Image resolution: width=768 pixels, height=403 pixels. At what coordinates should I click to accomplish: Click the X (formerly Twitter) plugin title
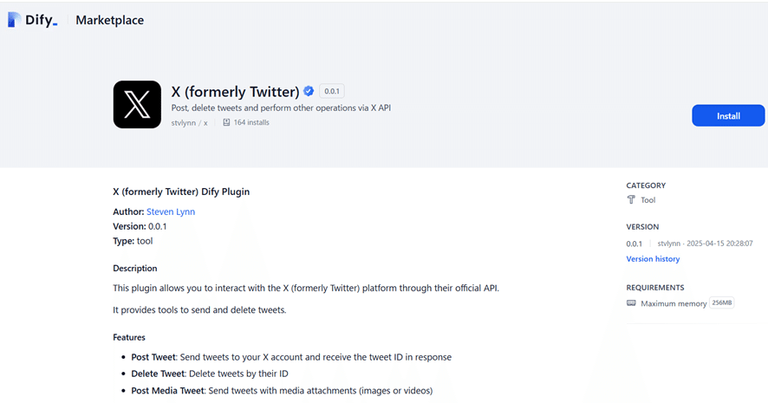point(235,91)
